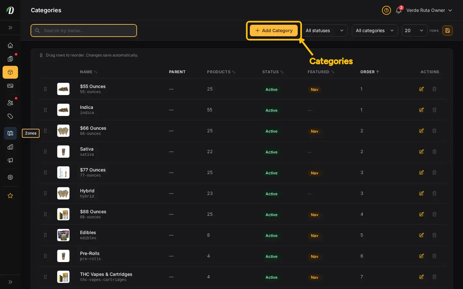Delete the Hybrid category
The width and height of the screenshot is (463, 289).
click(x=434, y=193)
